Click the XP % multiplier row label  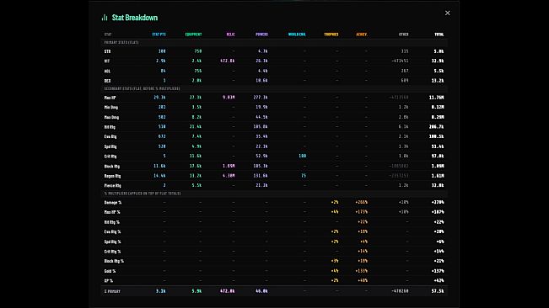[109, 281]
